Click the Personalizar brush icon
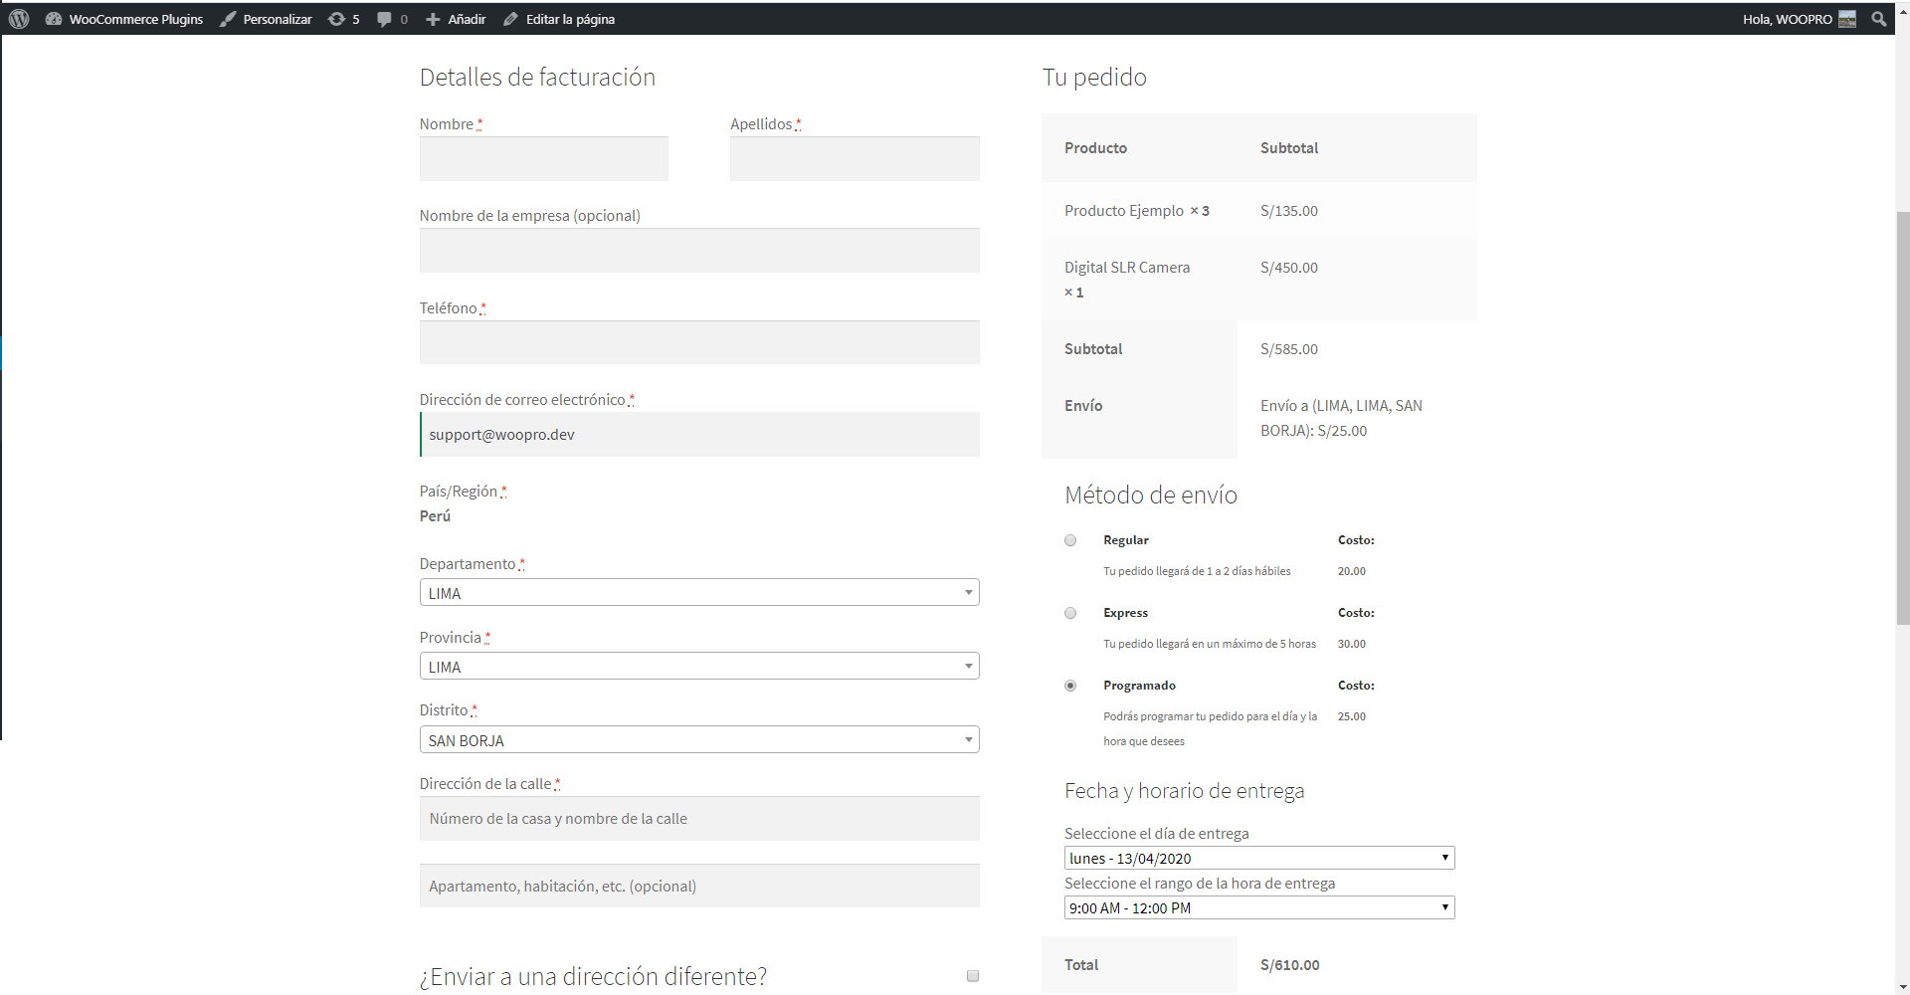Image resolution: width=1910 pixels, height=995 pixels. coord(229,19)
